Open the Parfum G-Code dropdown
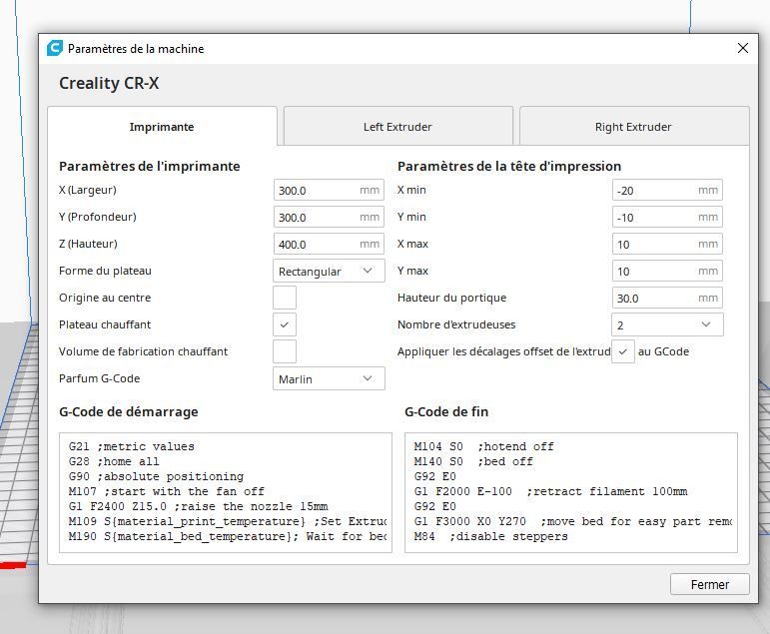 pos(329,378)
